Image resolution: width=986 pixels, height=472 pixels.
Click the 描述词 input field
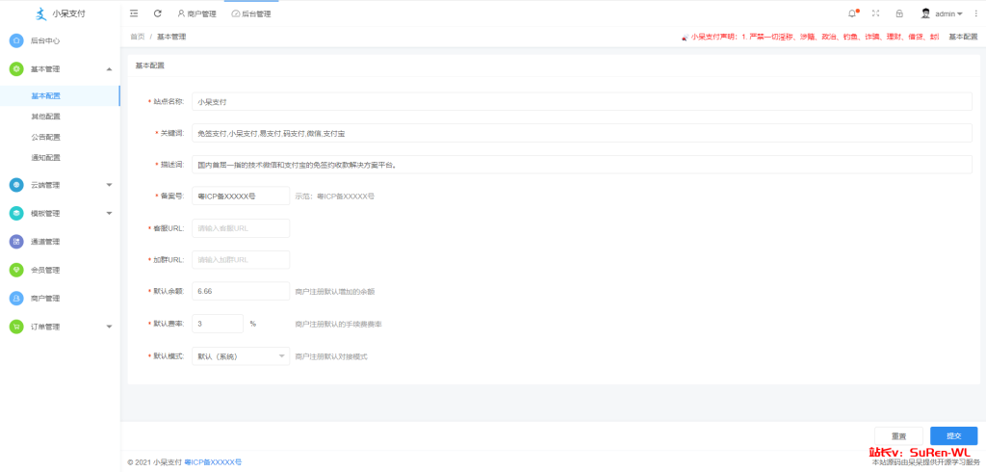(583, 165)
